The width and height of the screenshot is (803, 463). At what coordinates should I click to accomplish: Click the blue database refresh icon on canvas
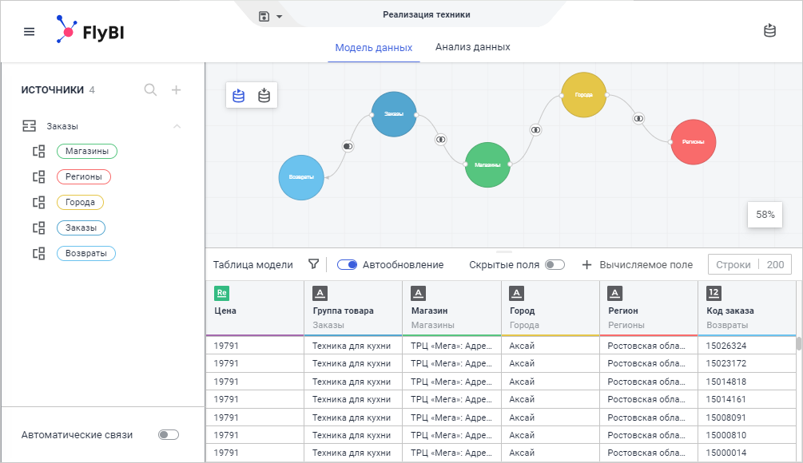[x=238, y=96]
